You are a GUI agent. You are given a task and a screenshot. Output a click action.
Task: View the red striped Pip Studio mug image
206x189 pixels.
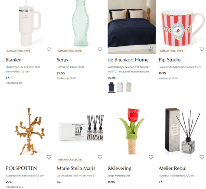182,27
